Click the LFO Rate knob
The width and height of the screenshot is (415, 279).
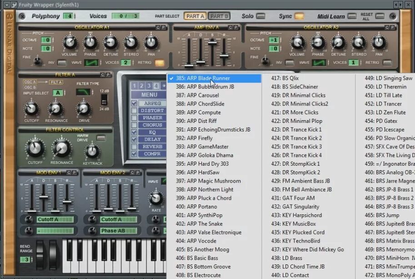coord(156,198)
